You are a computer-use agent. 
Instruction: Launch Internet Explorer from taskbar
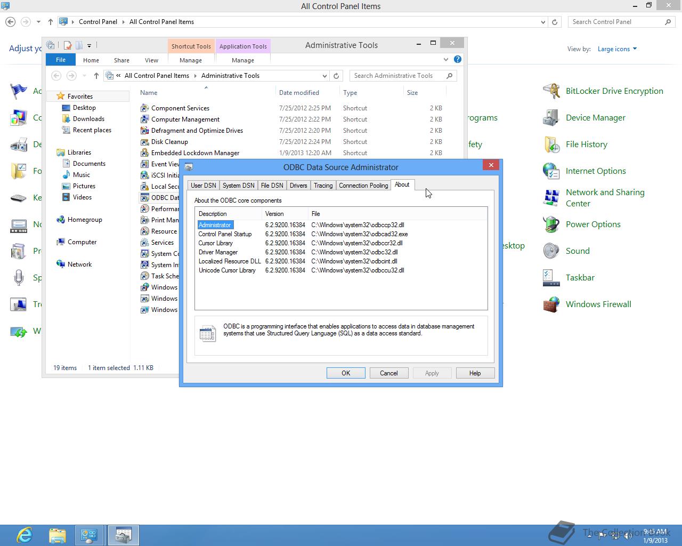point(25,535)
